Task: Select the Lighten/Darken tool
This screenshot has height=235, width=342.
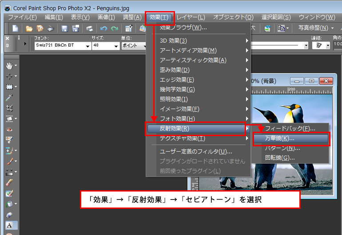Action: [9, 172]
